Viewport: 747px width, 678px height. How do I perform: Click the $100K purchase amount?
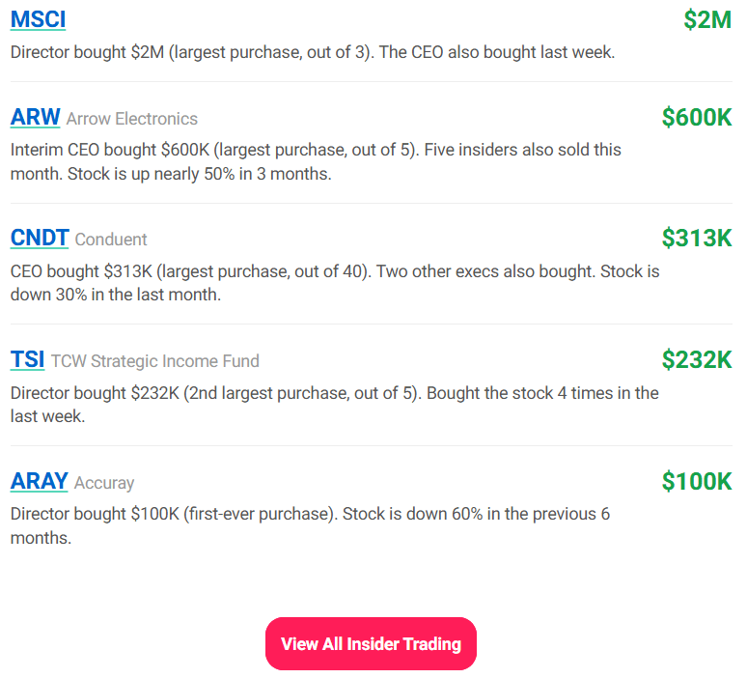[697, 481]
